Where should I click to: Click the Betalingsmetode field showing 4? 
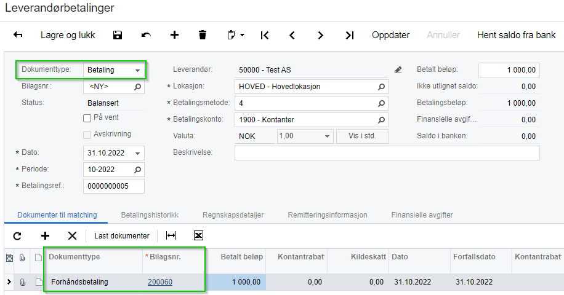point(311,103)
